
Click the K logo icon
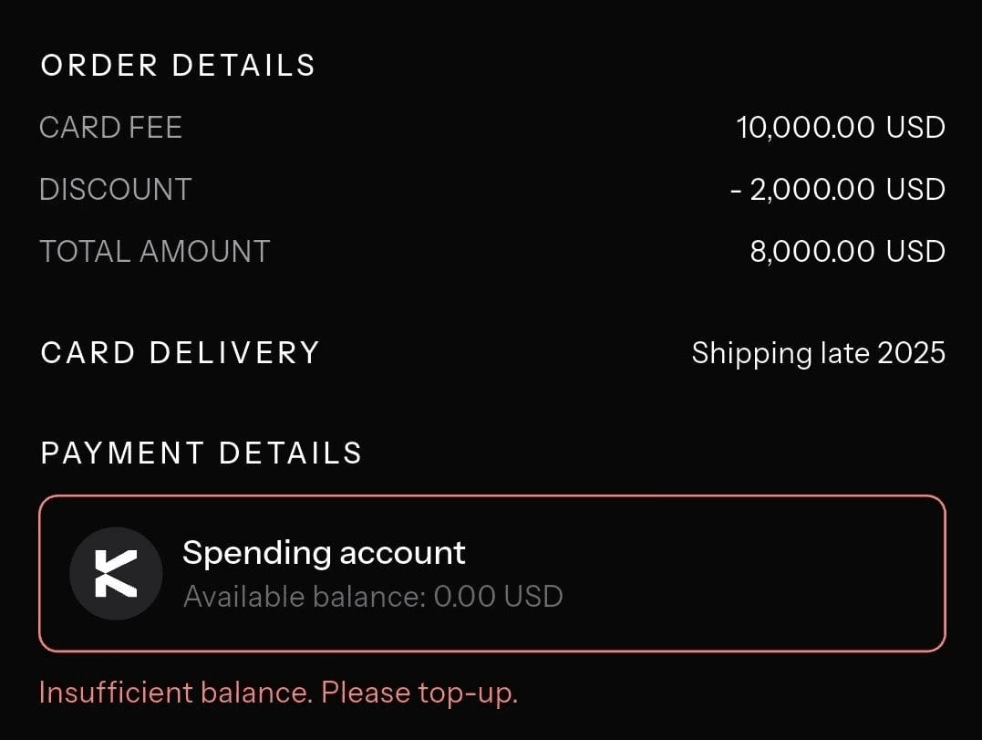(116, 574)
